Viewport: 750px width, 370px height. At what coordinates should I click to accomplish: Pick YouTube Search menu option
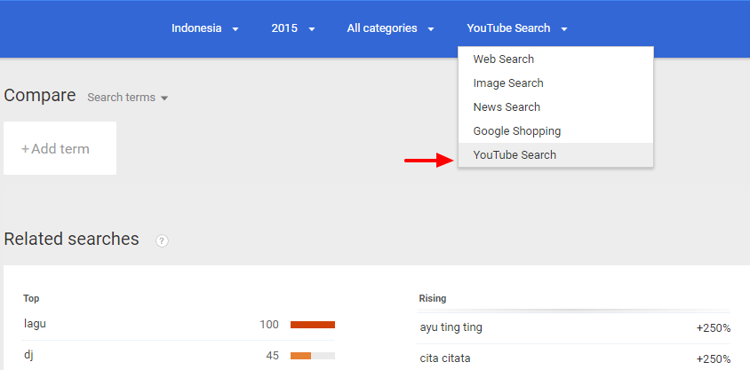555,155
